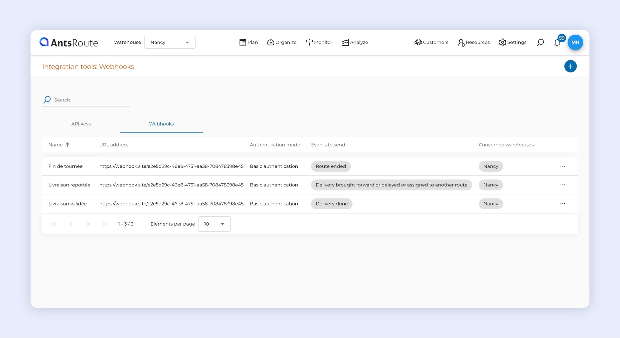
Task: Expand the Elements per page dropdown
Action: click(214, 224)
